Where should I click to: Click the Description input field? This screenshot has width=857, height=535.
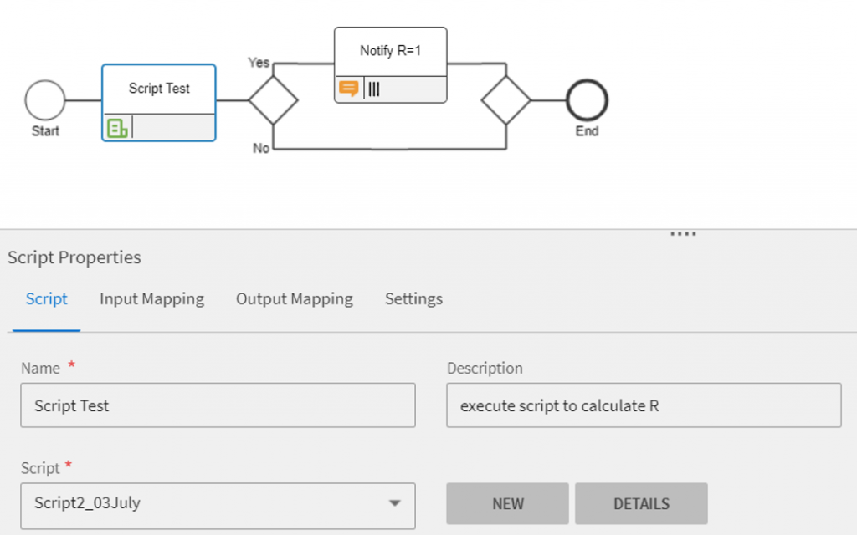click(643, 405)
